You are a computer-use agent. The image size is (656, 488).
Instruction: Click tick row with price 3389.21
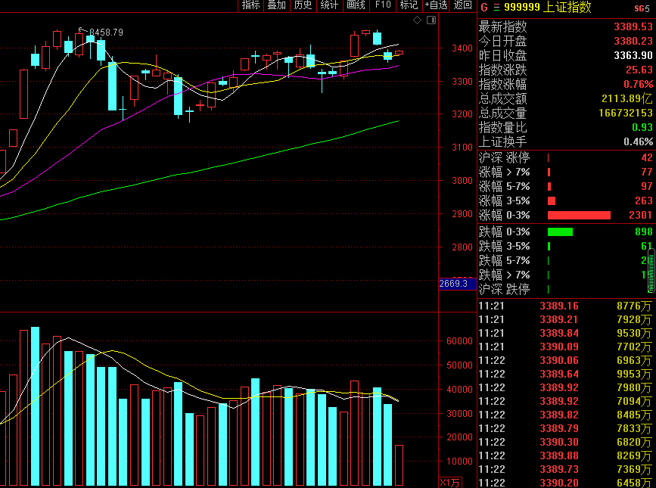[x=566, y=320]
